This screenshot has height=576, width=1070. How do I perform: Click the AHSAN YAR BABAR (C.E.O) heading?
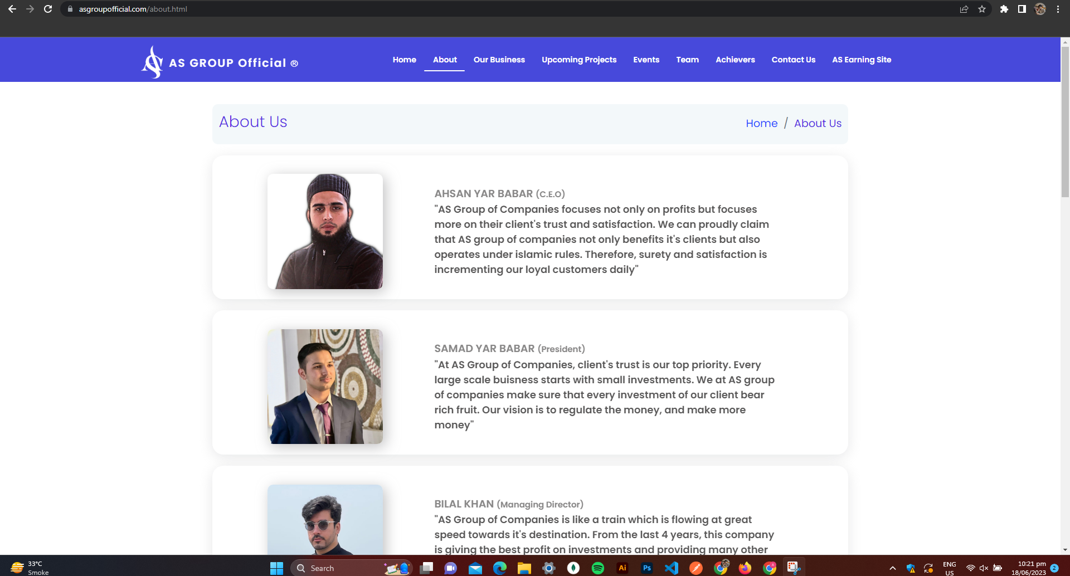tap(499, 194)
